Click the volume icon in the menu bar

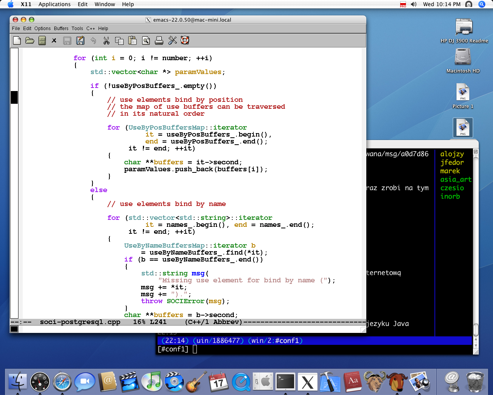[x=414, y=4]
